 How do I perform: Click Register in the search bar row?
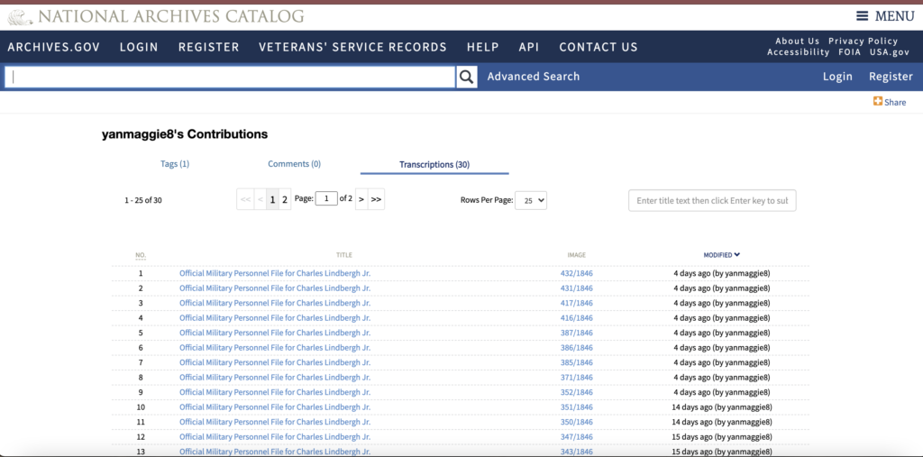[x=891, y=77]
